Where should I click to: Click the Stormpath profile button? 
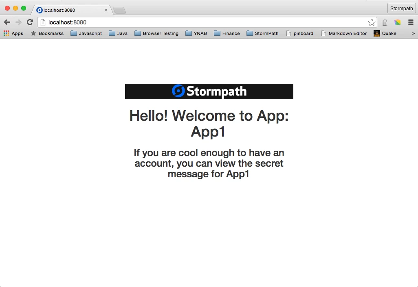coord(401,8)
